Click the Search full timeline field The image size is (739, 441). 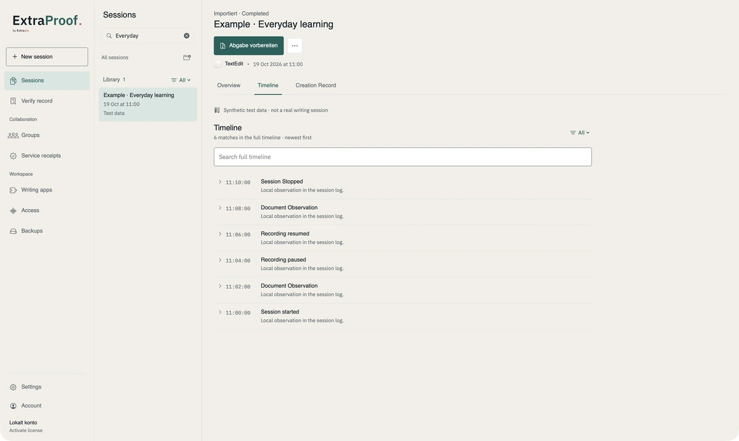click(x=403, y=157)
